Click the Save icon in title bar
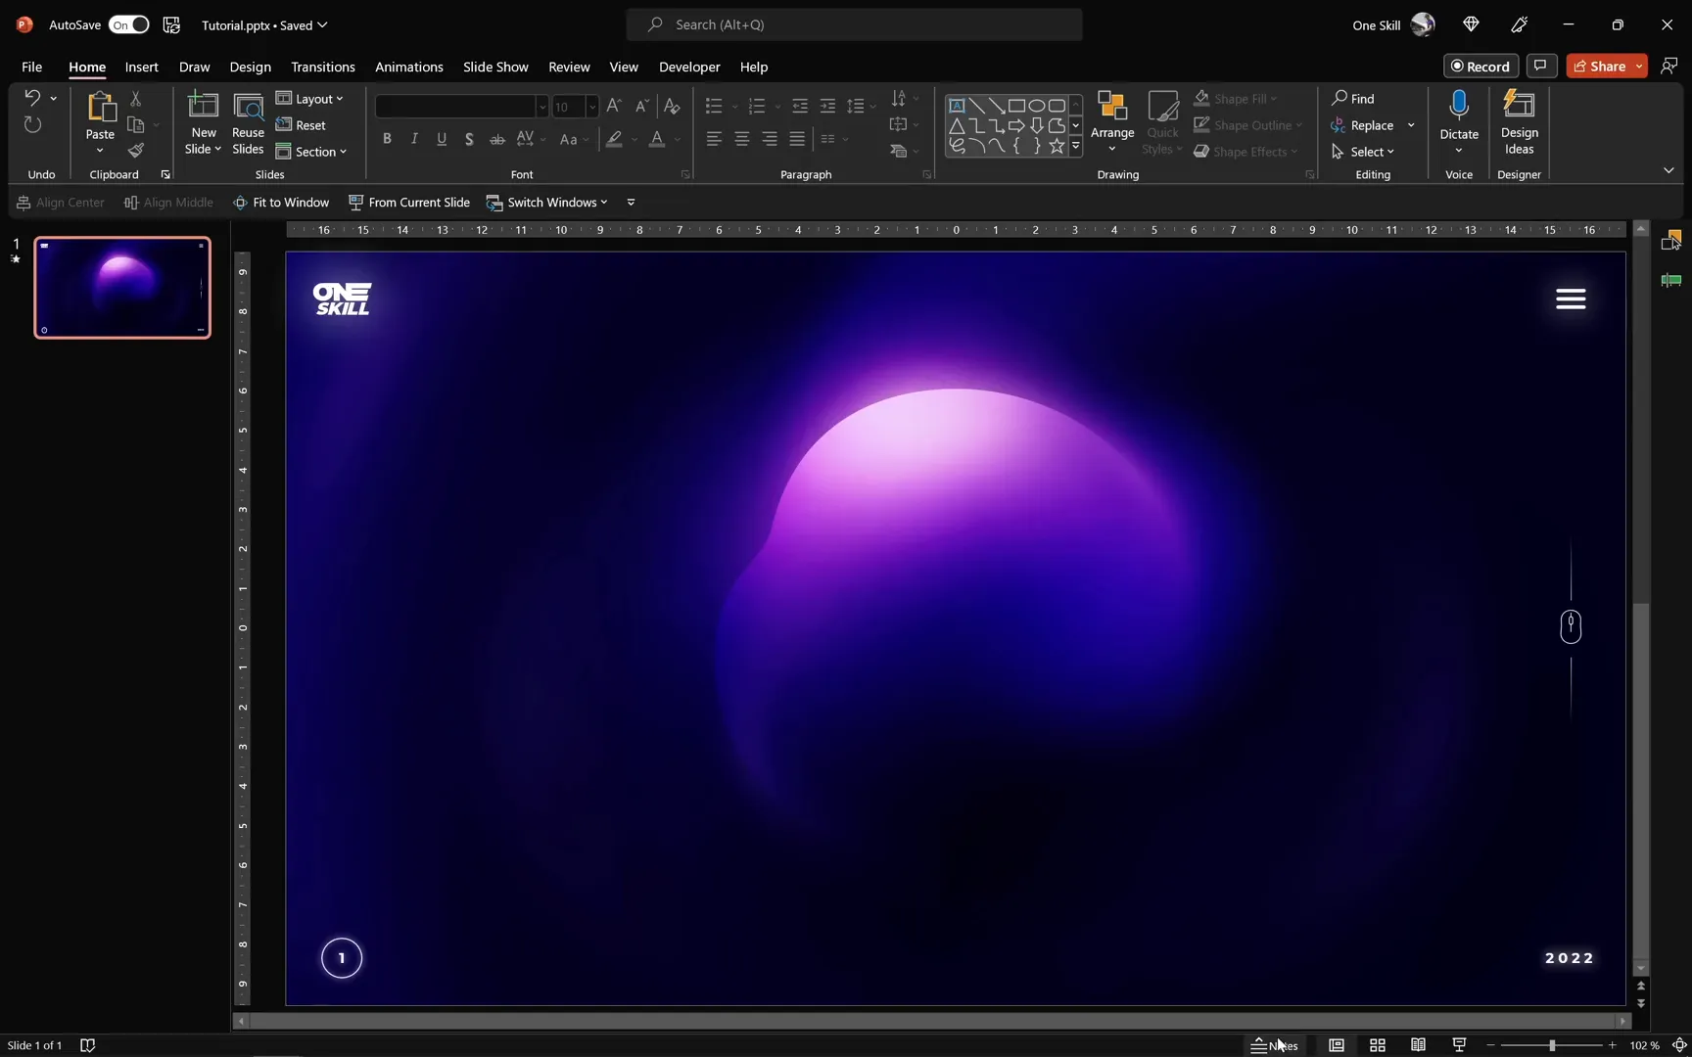Viewport: 1692px width, 1057px height. click(x=171, y=24)
